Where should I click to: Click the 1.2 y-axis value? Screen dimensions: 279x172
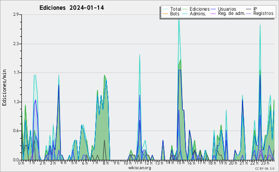pyautogui.click(x=16, y=102)
